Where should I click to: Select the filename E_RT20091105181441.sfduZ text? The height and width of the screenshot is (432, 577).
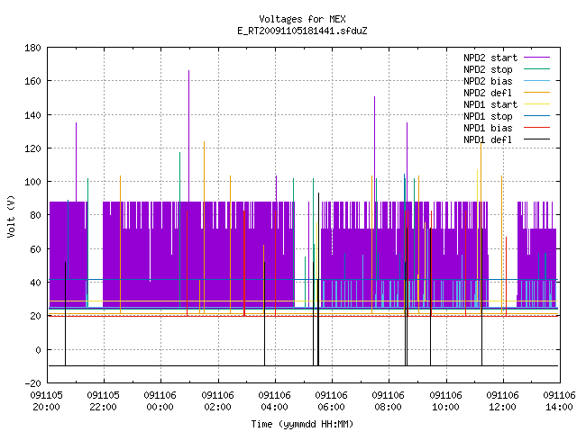tap(302, 31)
